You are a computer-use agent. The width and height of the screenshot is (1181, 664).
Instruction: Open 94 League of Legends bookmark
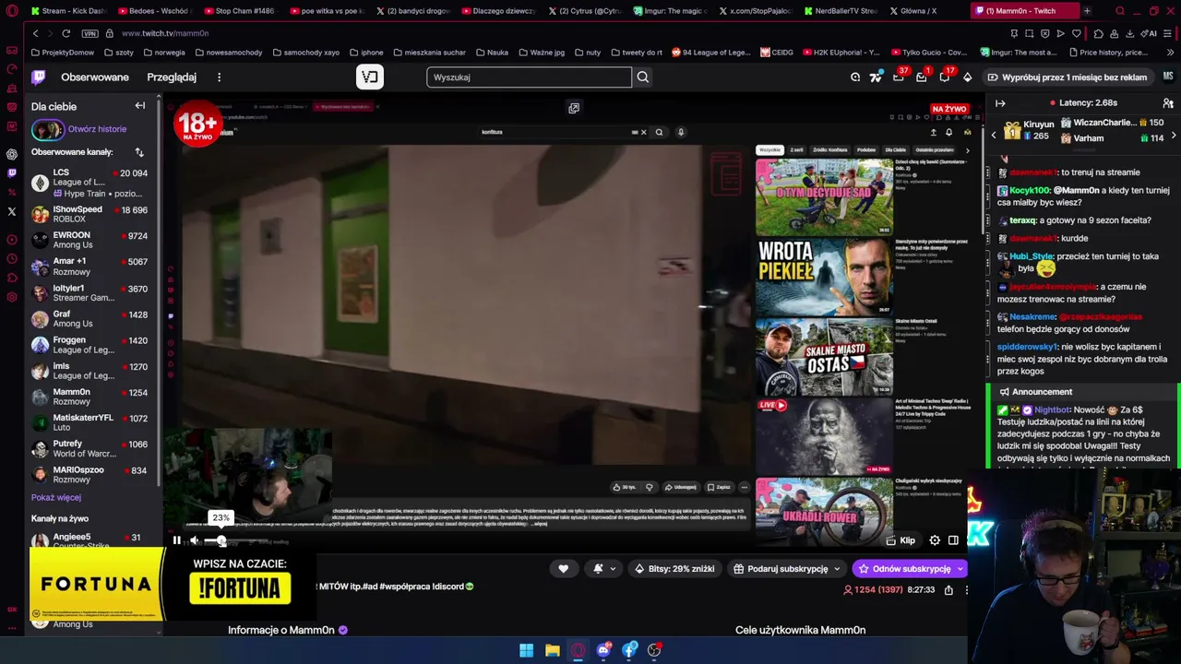(710, 53)
